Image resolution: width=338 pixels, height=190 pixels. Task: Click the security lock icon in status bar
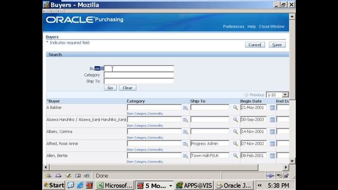coord(286,176)
